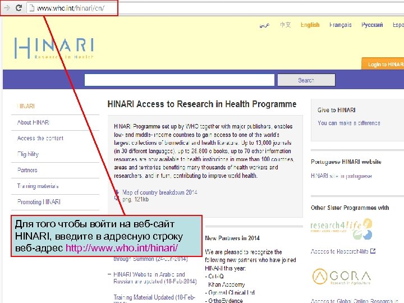Switch language to Français
This screenshot has width=404, height=303.
[x=341, y=25]
